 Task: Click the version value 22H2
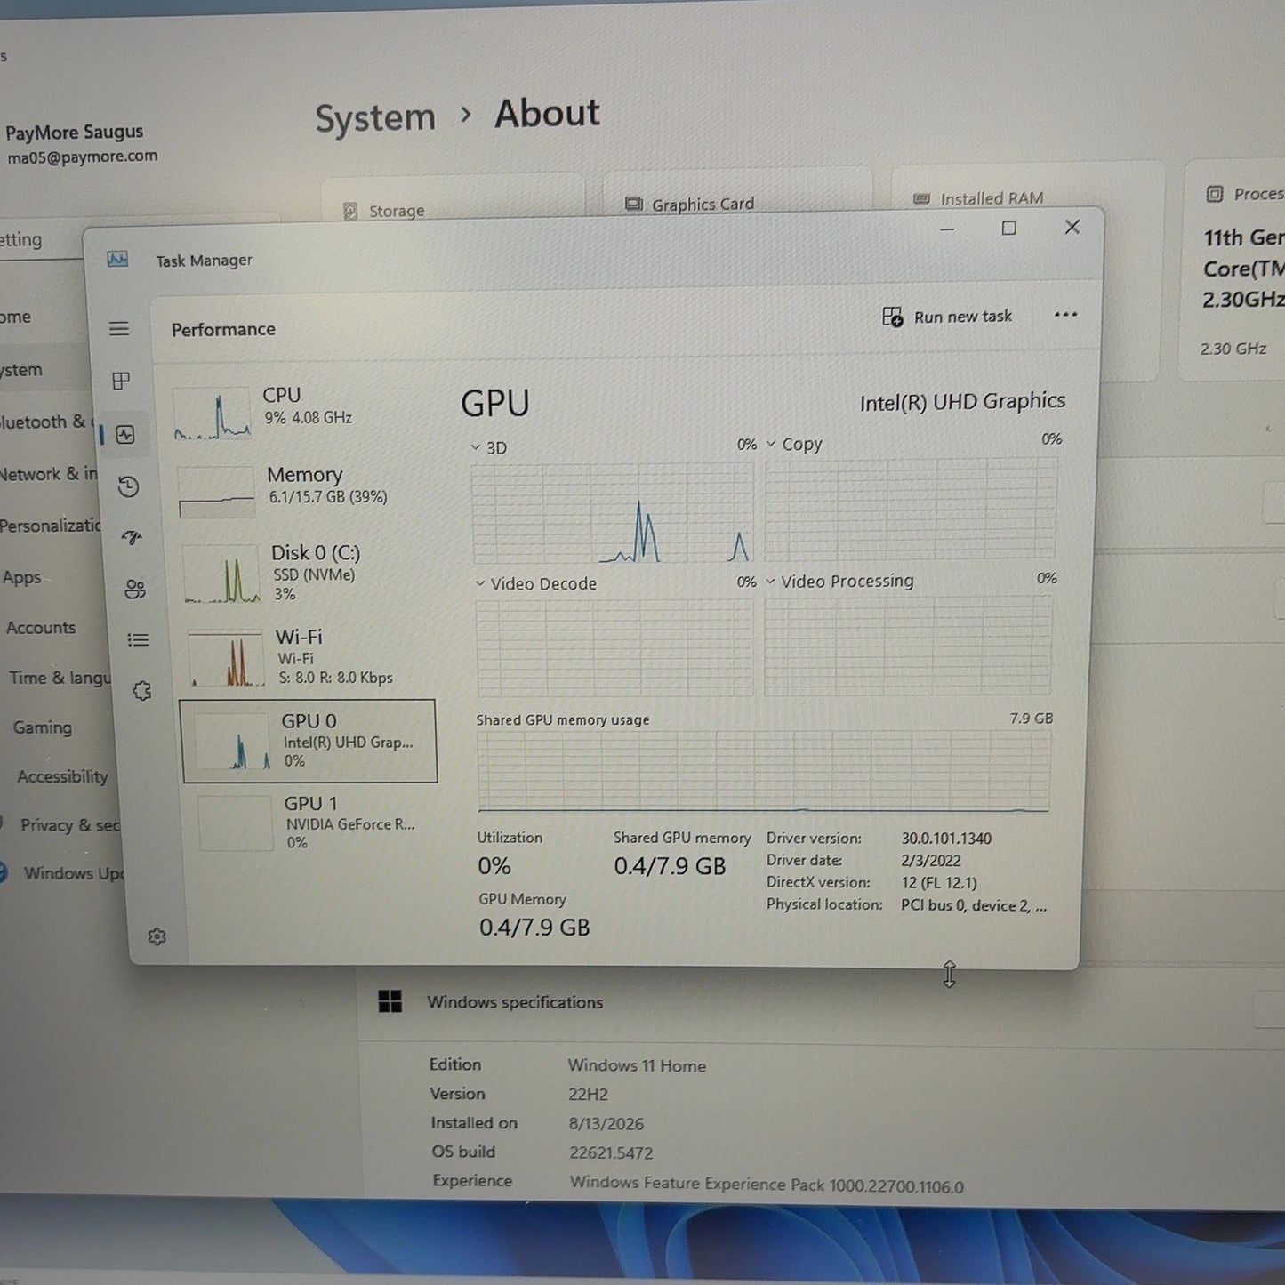pos(588,1095)
